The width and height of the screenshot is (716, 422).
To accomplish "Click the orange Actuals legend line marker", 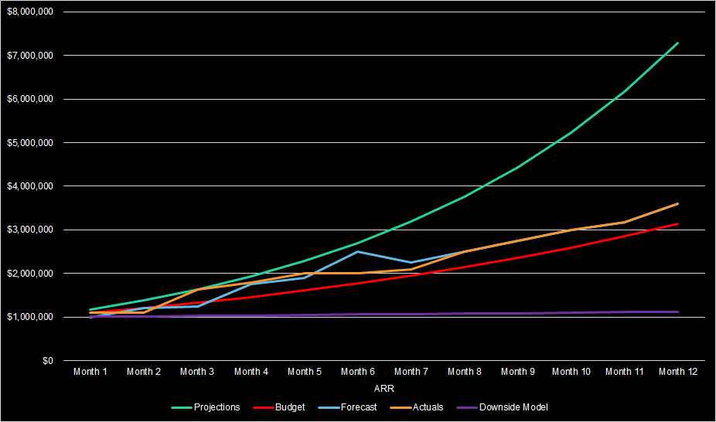I will coord(401,407).
